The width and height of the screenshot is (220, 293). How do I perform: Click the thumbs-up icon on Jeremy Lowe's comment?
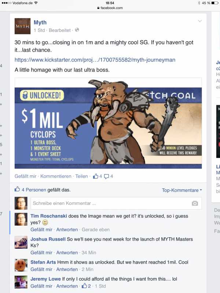coord(84,286)
